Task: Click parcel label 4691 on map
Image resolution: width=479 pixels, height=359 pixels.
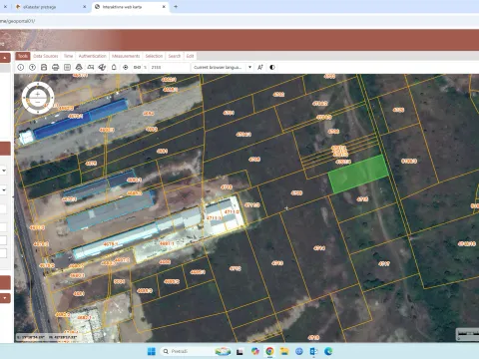Action: [162, 151]
